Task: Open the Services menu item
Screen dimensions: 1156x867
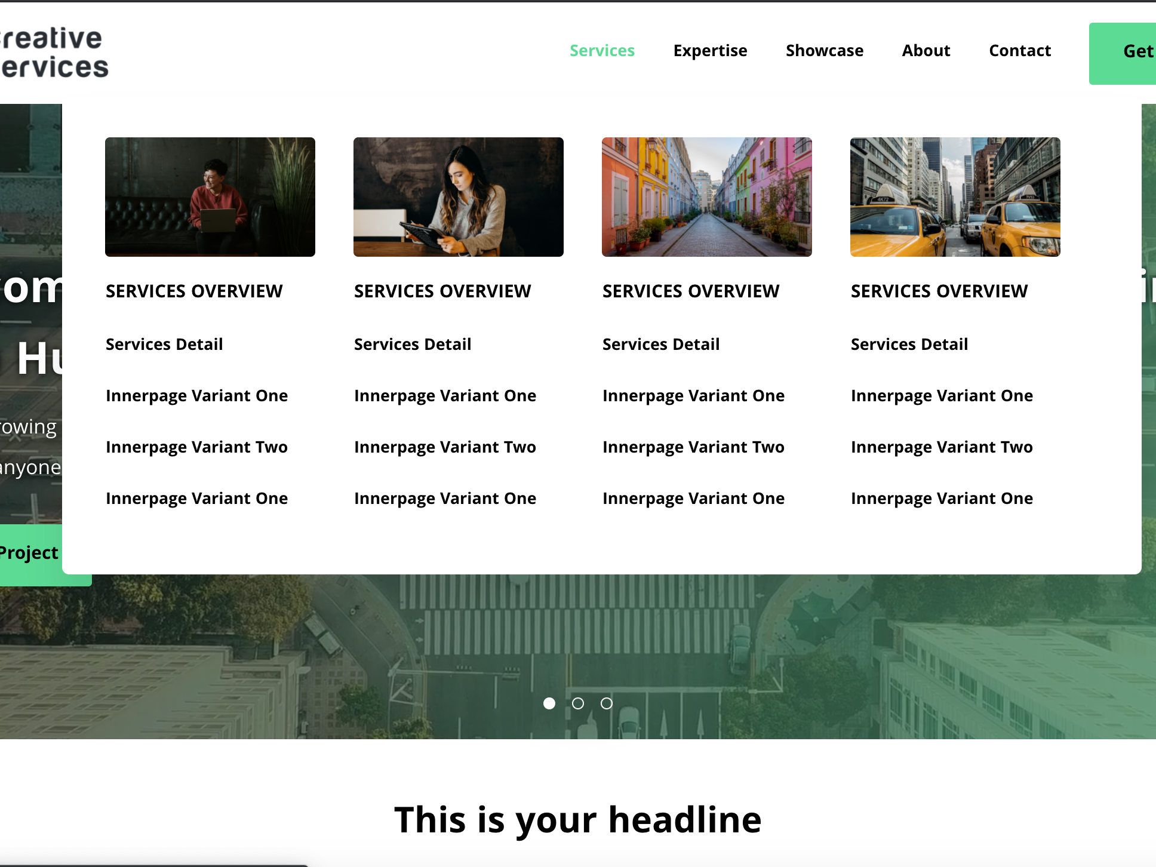Action: (x=602, y=51)
